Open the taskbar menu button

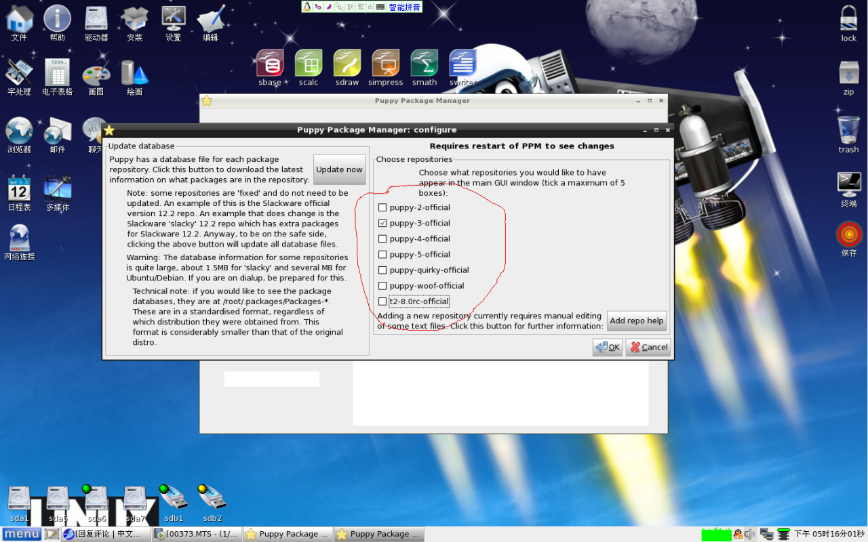tap(22, 534)
